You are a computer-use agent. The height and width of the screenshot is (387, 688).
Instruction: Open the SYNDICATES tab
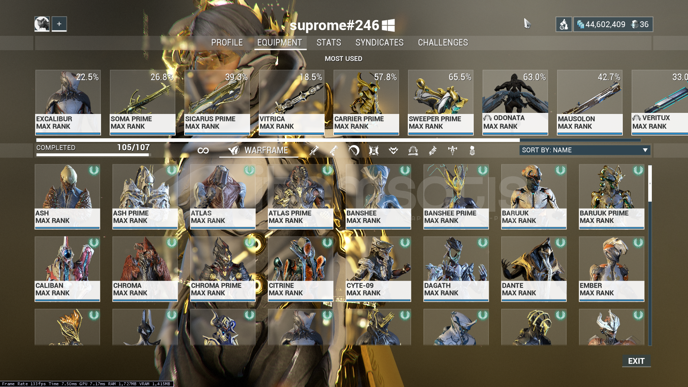[x=379, y=43]
